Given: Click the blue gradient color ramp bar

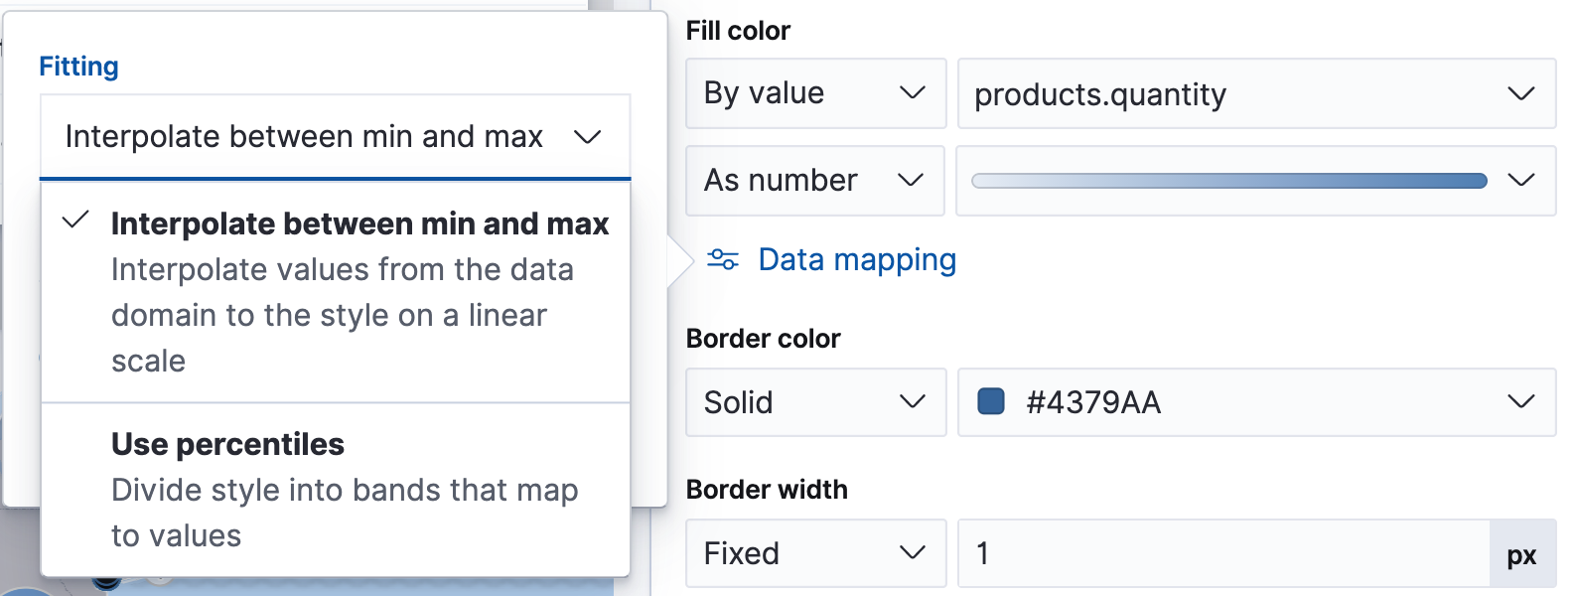Looking at the screenshot, I should coord(1228,181).
